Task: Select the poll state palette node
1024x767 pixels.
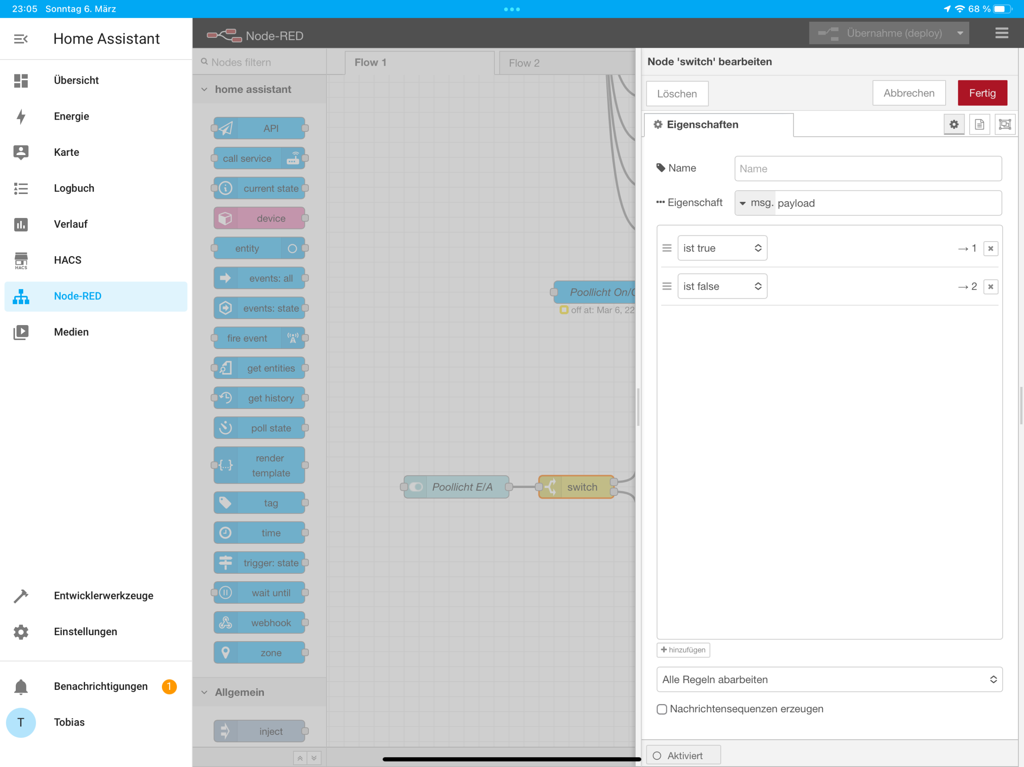Action: (259, 429)
